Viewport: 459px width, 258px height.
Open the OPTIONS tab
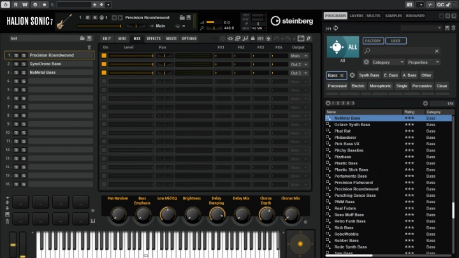click(189, 39)
